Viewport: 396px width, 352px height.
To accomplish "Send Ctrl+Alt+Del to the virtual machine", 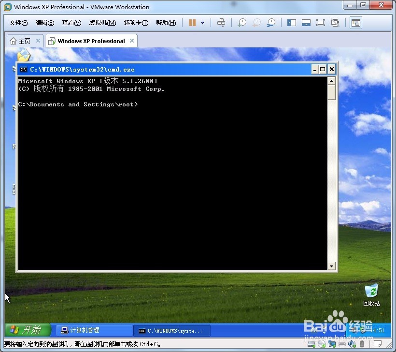I will tap(221, 22).
